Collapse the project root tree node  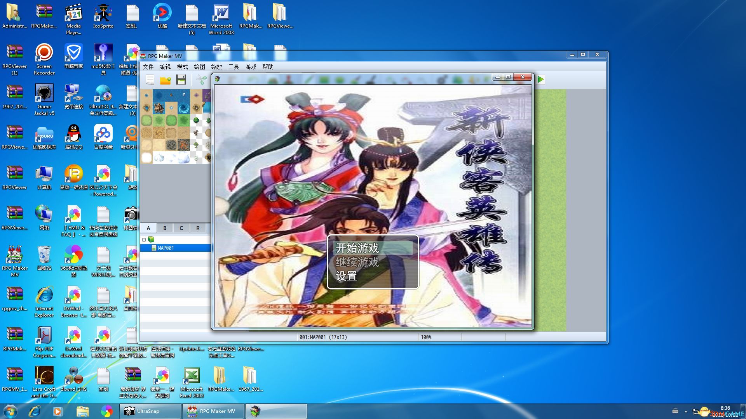coord(144,240)
